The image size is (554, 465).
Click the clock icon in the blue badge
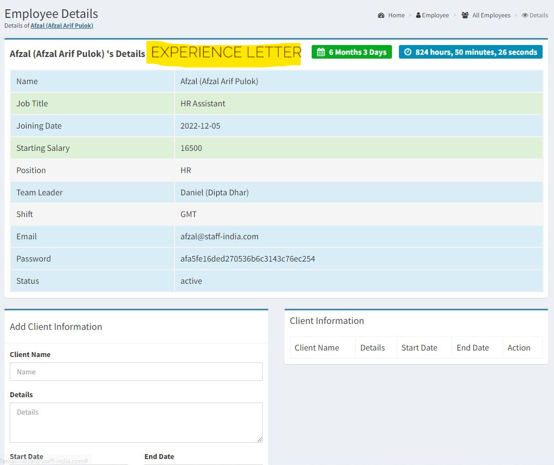point(408,52)
